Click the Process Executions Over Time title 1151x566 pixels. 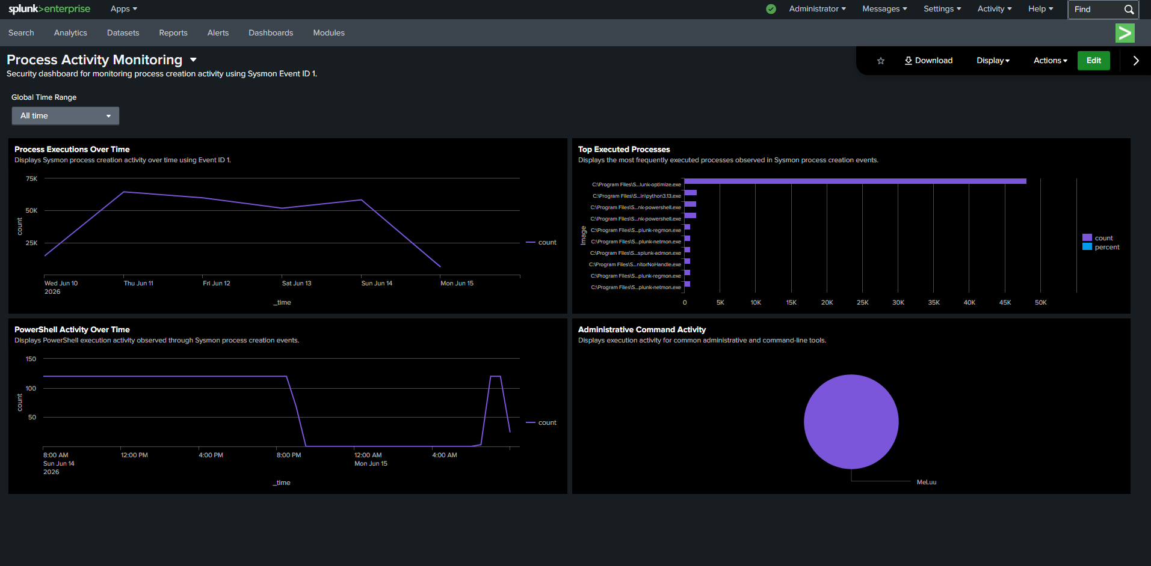(72, 150)
